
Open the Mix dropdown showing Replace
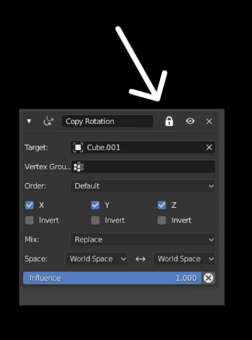pos(143,240)
